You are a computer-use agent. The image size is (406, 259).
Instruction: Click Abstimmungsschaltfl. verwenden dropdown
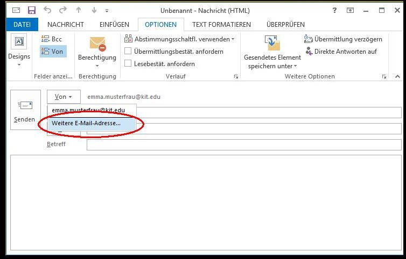180,39
